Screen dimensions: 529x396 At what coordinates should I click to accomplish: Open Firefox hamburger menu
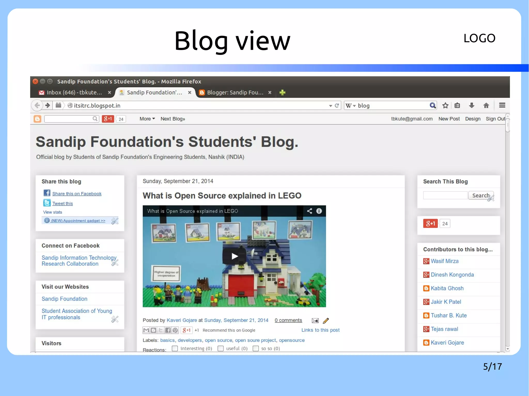[x=502, y=105]
